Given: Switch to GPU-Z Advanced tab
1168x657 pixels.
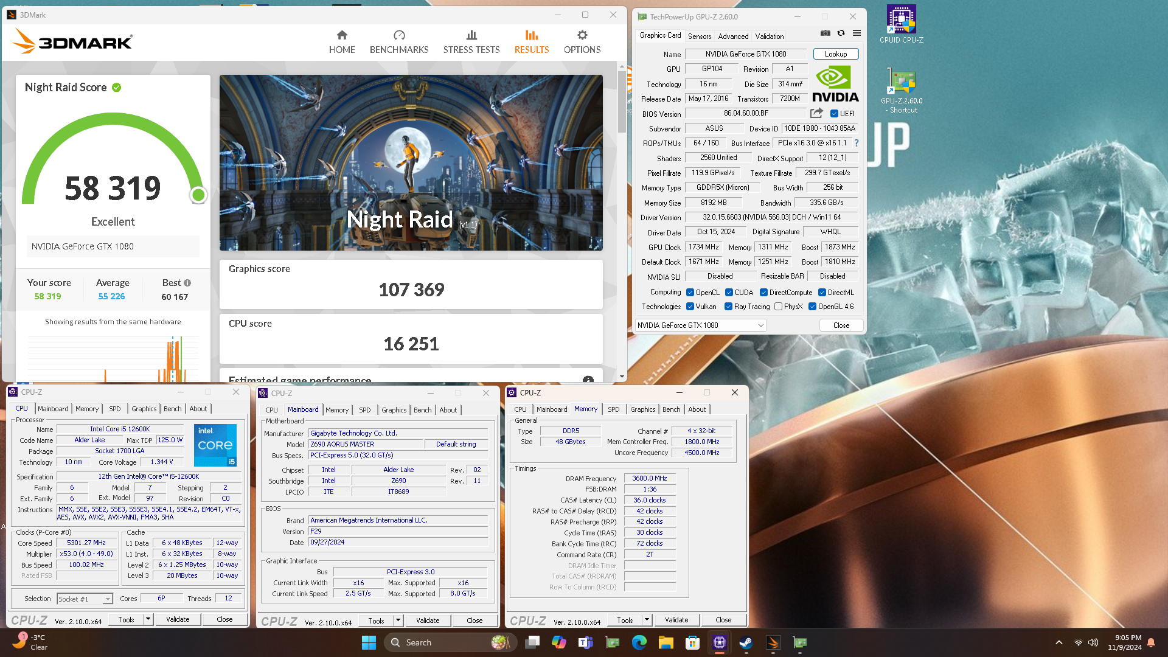Looking at the screenshot, I should click(733, 36).
